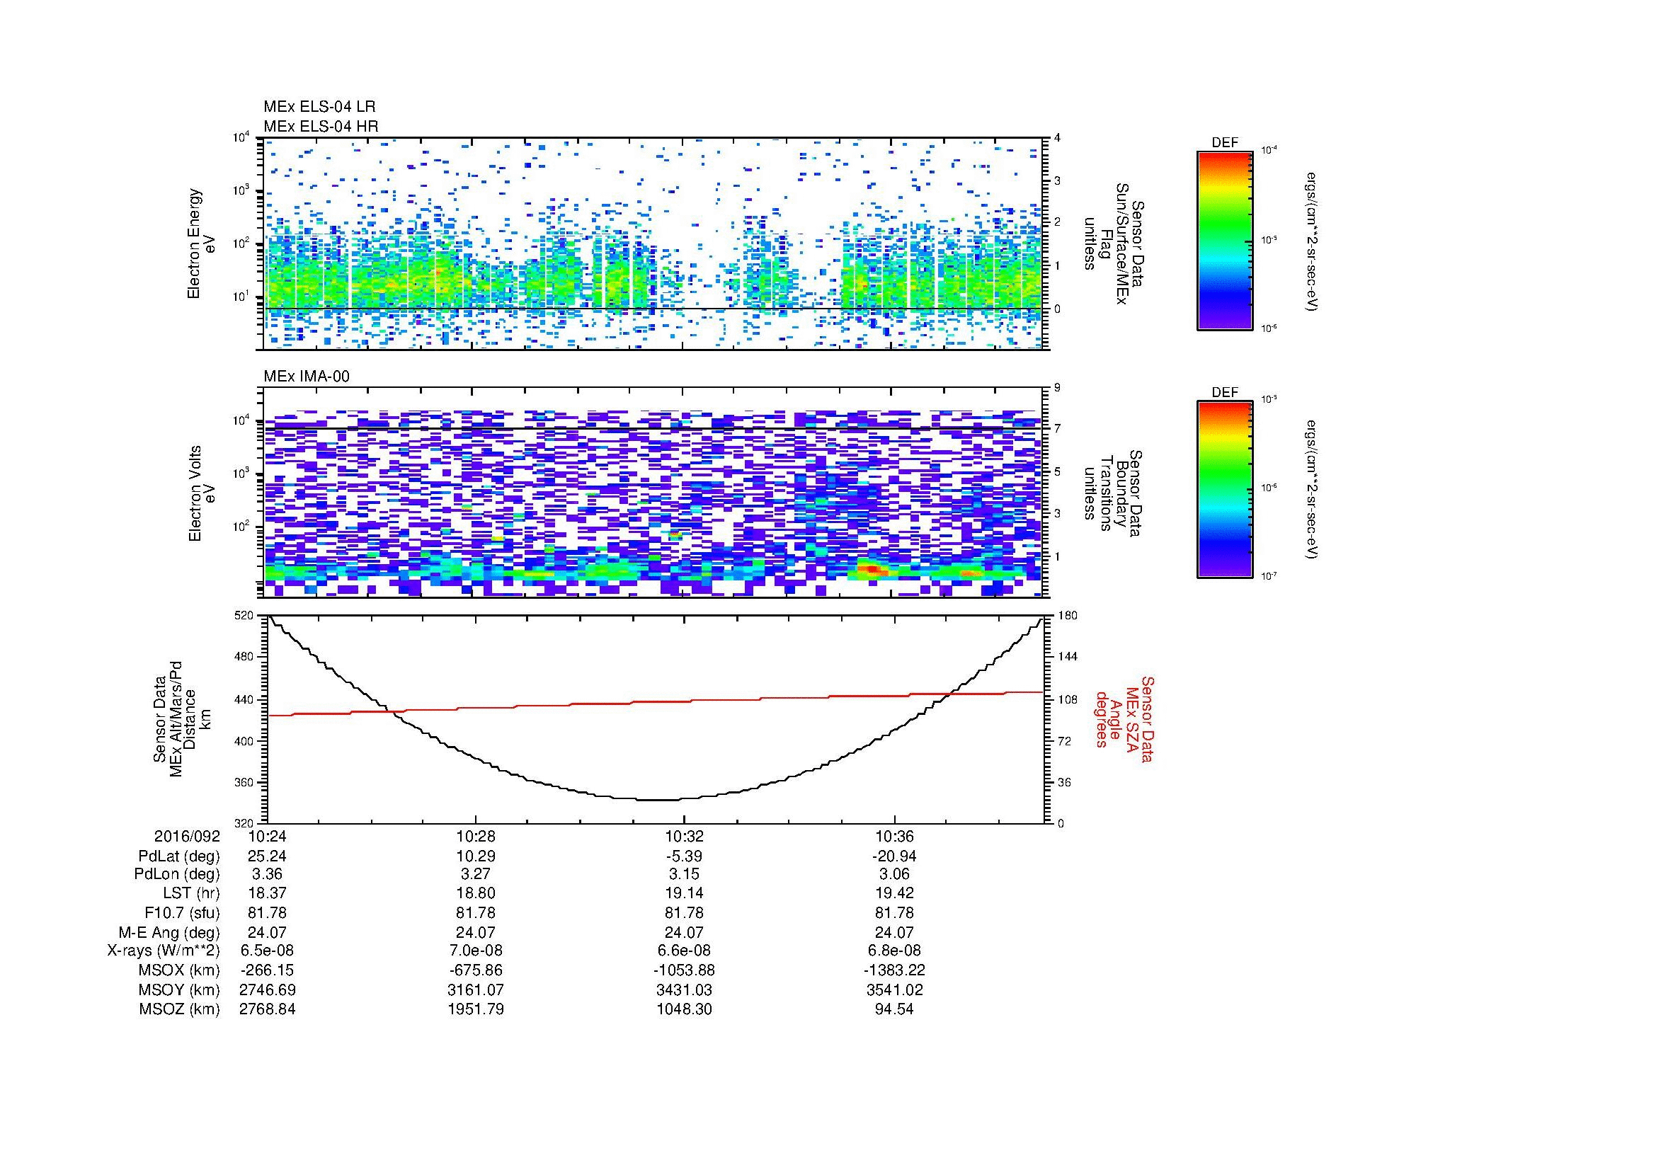Click X-rays value '6.5e-08'
The width and height of the screenshot is (1656, 1170).
click(267, 951)
